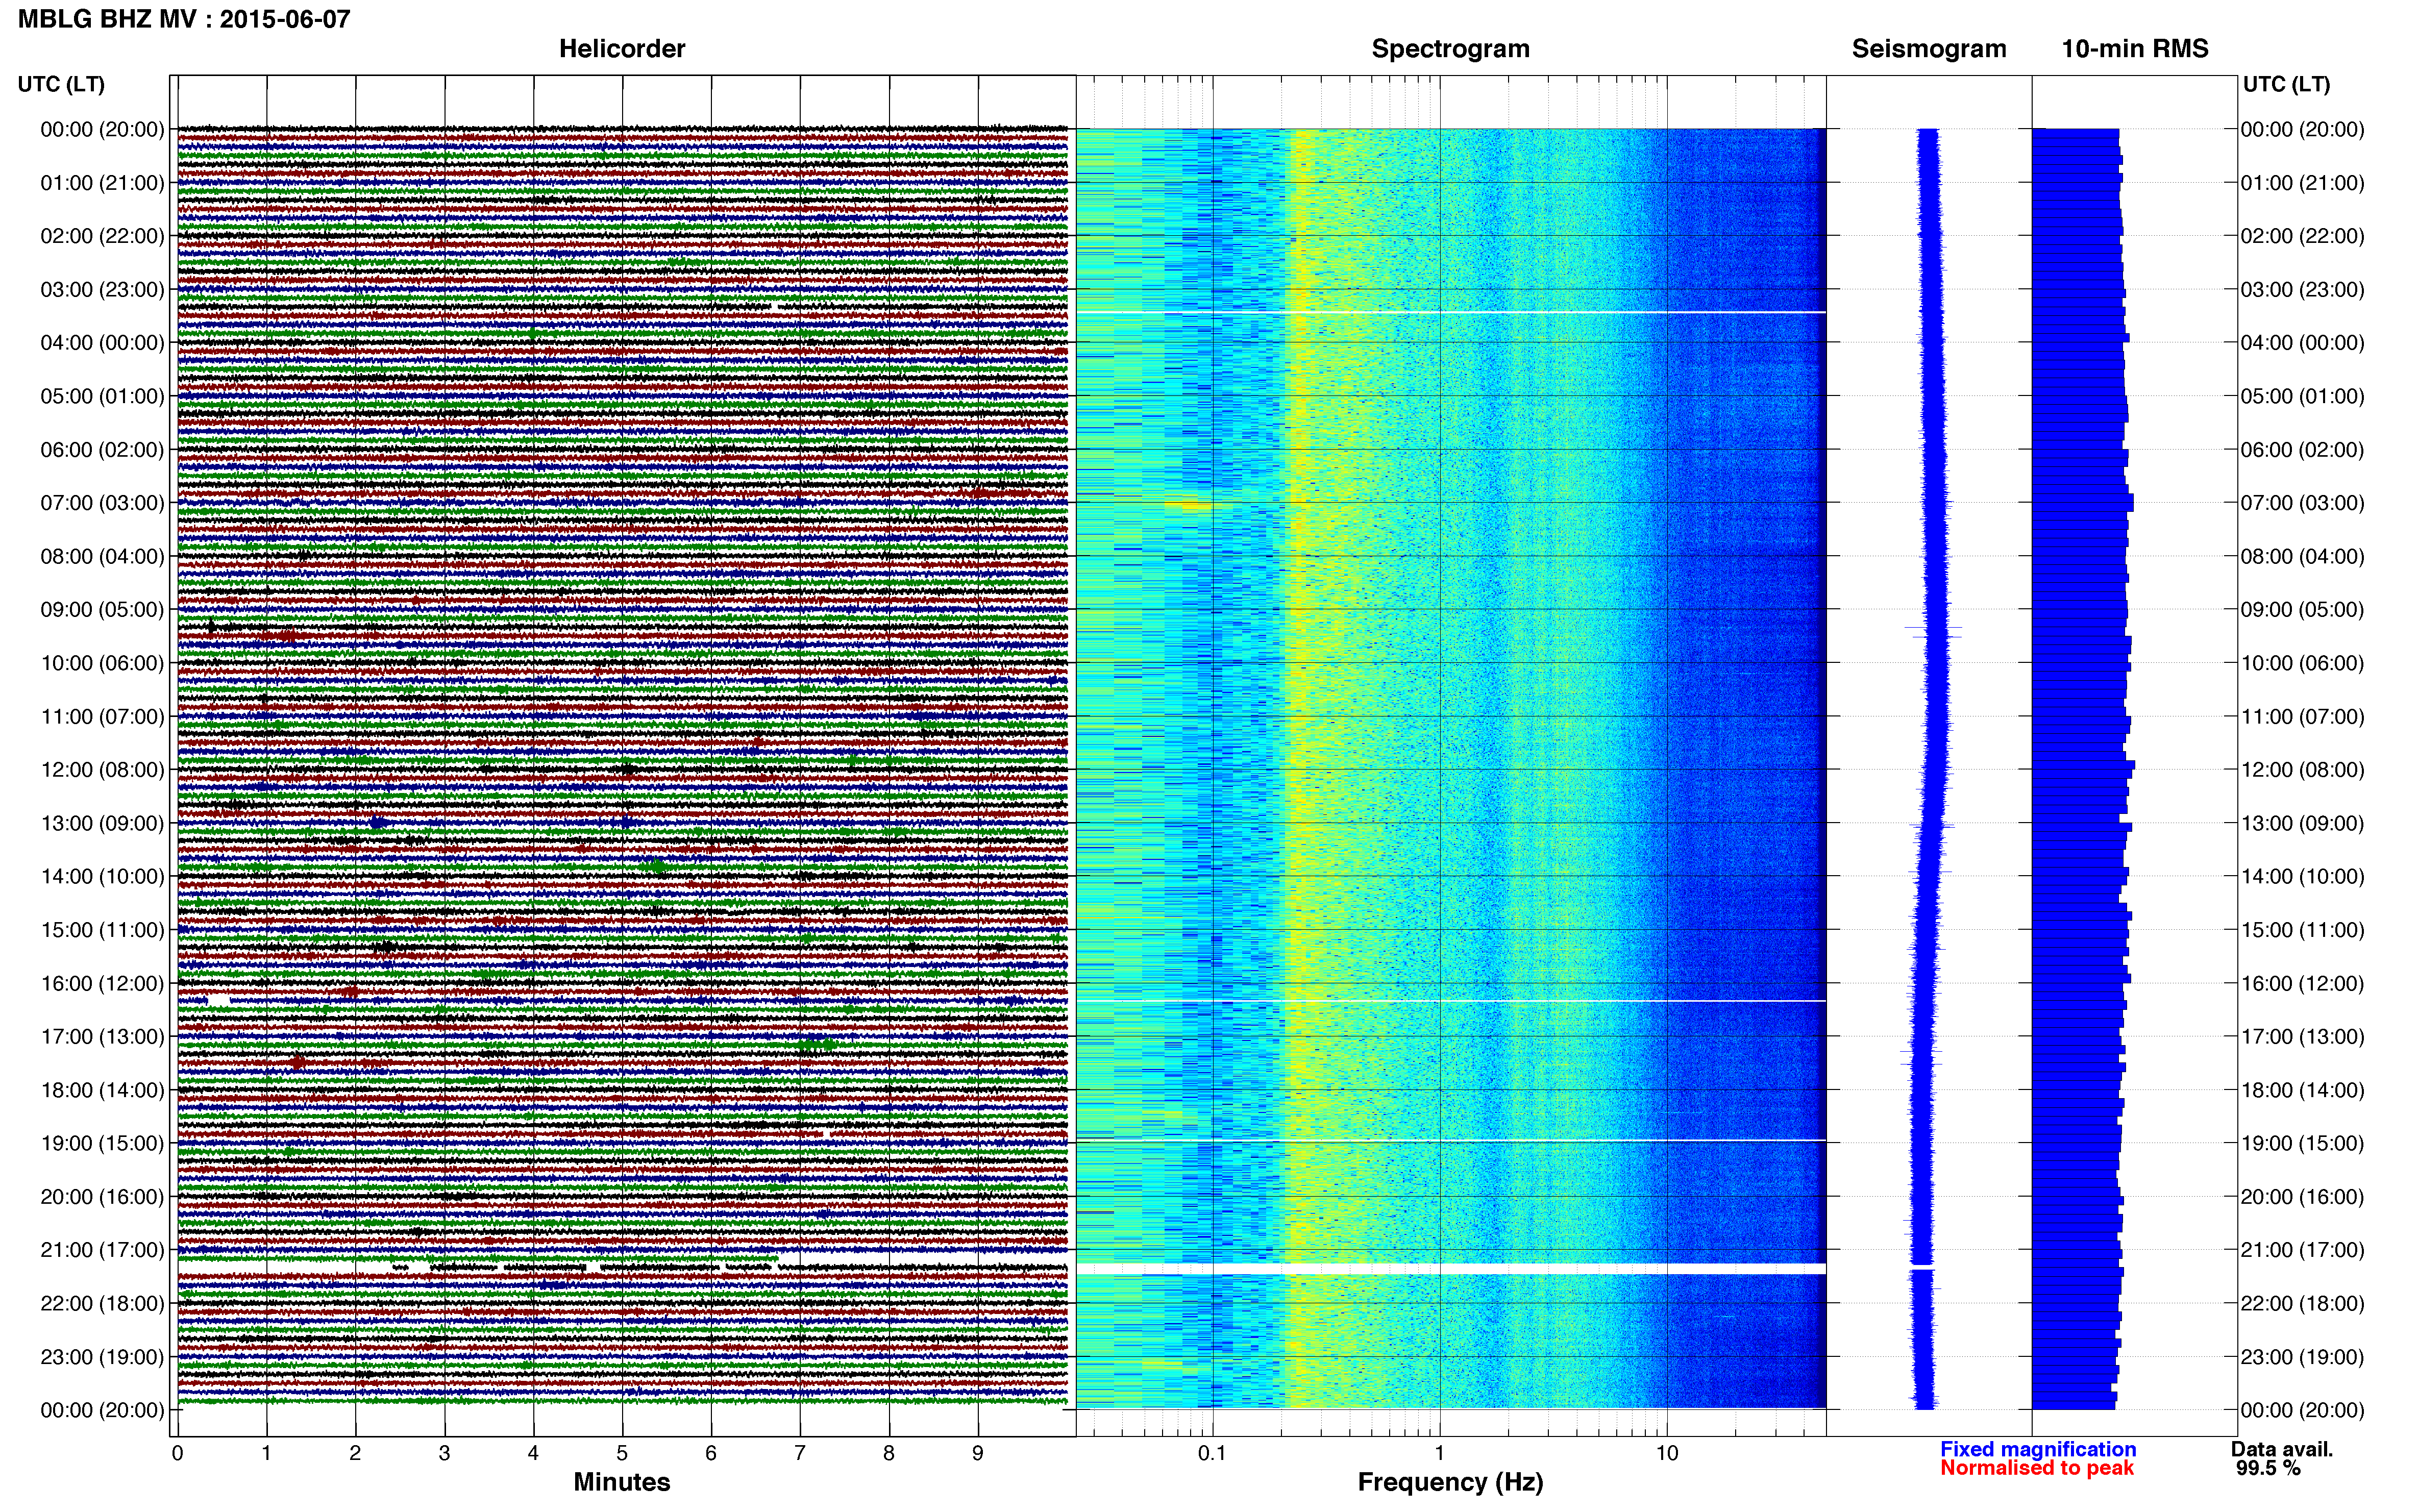Click "01:00 (21:00)" on the Helicorder time axis
This screenshot has width=2419, height=1512.
102,183
